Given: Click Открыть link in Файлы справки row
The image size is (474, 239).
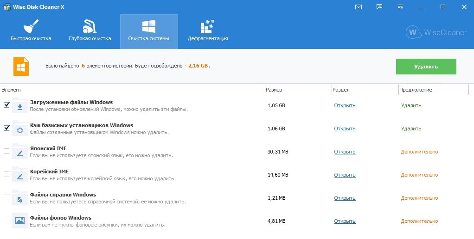Looking at the screenshot, I should tap(345, 198).
